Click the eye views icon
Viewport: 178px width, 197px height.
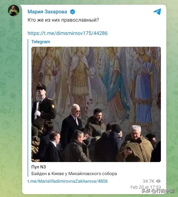coord(158,181)
